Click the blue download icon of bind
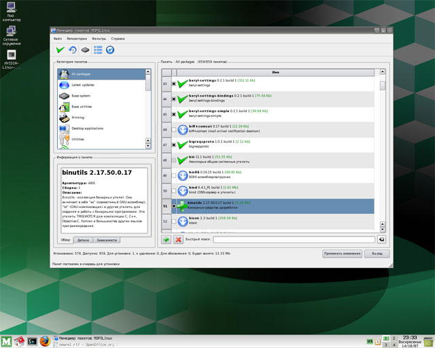 (183, 190)
